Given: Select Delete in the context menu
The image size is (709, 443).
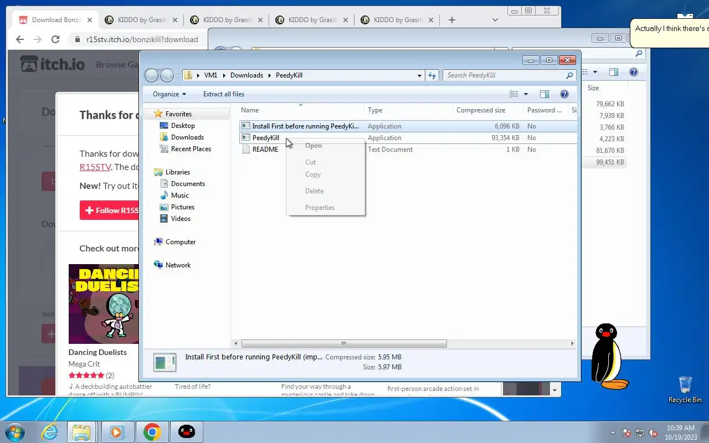Looking at the screenshot, I should (x=315, y=191).
